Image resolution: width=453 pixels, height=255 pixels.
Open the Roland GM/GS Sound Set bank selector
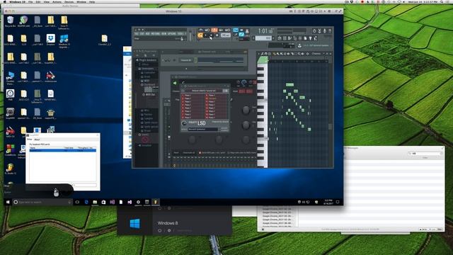(x=204, y=91)
